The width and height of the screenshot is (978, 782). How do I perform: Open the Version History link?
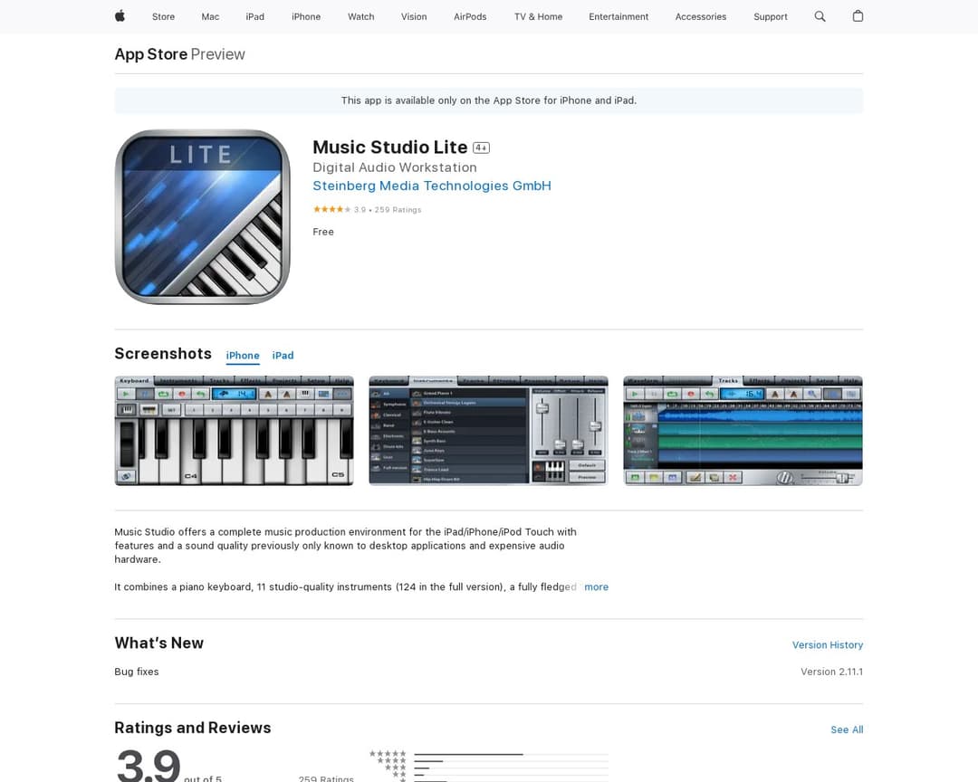(828, 644)
